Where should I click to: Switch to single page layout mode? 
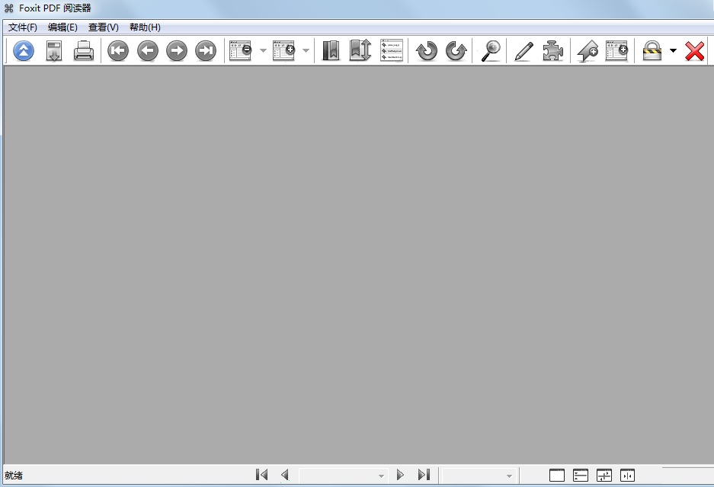pos(556,474)
